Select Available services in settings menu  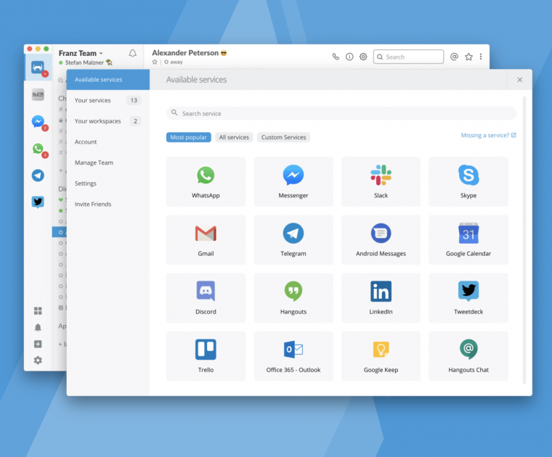pyautogui.click(x=108, y=80)
